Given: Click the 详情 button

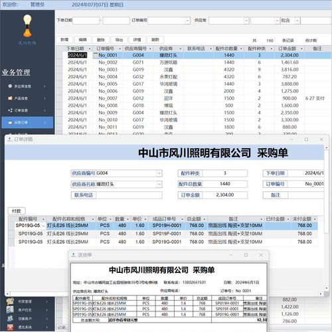Looking at the screenshot, I should click(x=137, y=40).
